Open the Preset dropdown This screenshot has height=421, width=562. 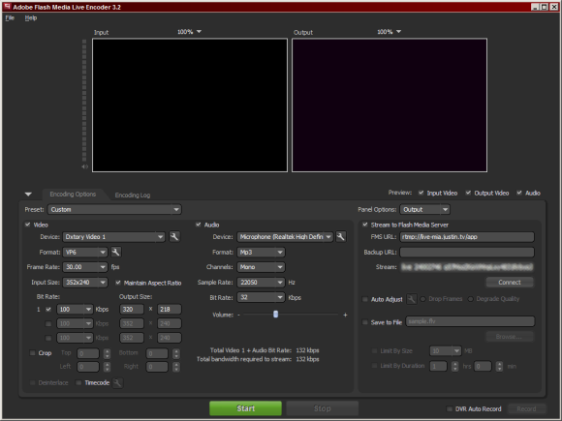114,209
